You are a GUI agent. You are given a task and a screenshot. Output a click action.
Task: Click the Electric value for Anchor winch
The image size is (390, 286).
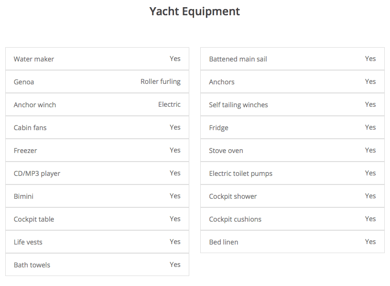click(169, 104)
